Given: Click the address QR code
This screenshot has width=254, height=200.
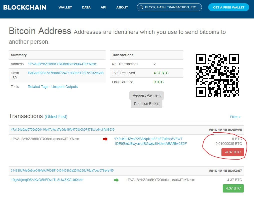Looking at the screenshot, I should [x=217, y=75].
